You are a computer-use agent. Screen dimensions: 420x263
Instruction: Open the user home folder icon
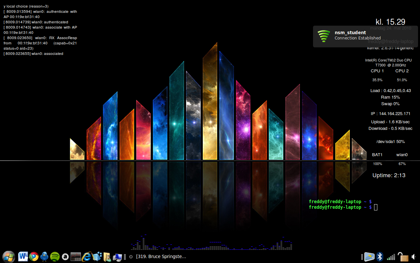tap(107, 257)
